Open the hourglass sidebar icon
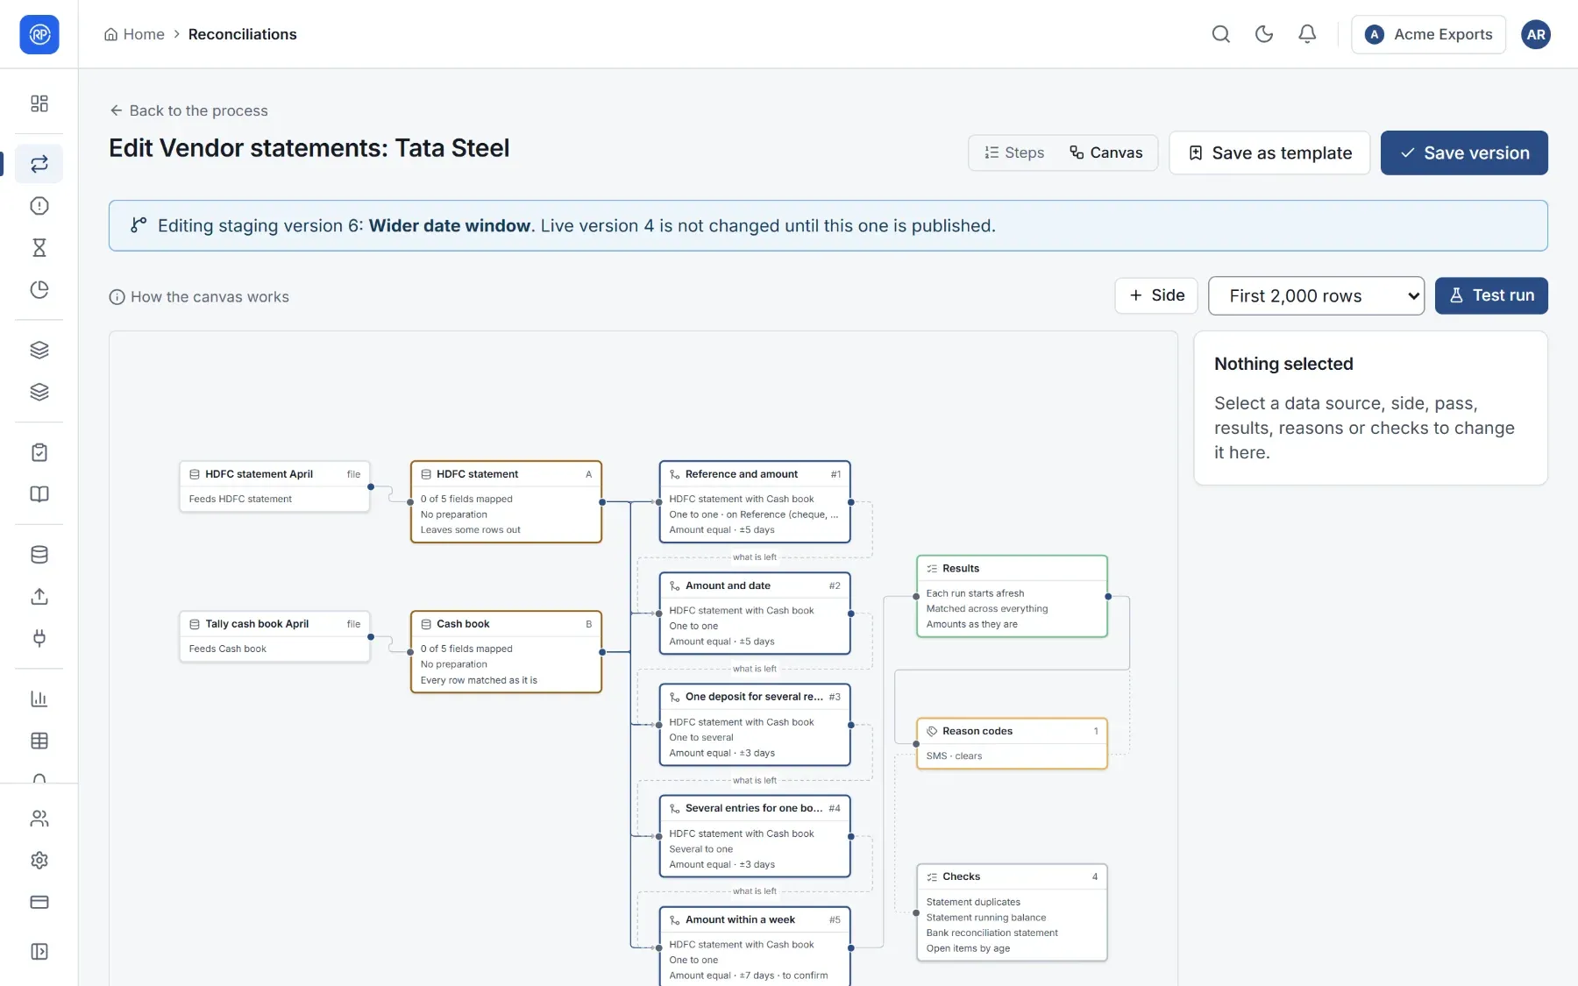Image resolution: width=1578 pixels, height=986 pixels. (39, 248)
